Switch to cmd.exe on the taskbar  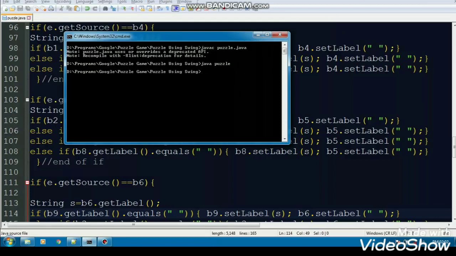click(x=89, y=242)
